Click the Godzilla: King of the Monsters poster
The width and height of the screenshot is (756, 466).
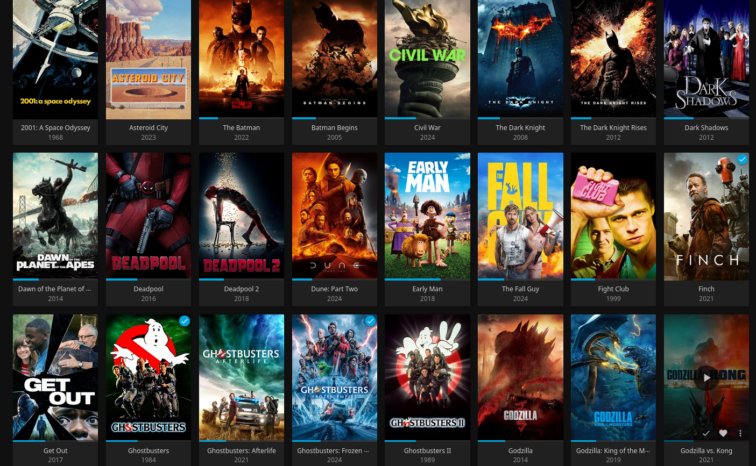[x=613, y=376]
